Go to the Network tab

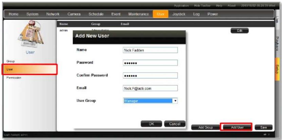click(53, 14)
